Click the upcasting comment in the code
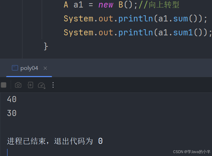The height and width of the screenshot is (156, 212). coord(159,5)
